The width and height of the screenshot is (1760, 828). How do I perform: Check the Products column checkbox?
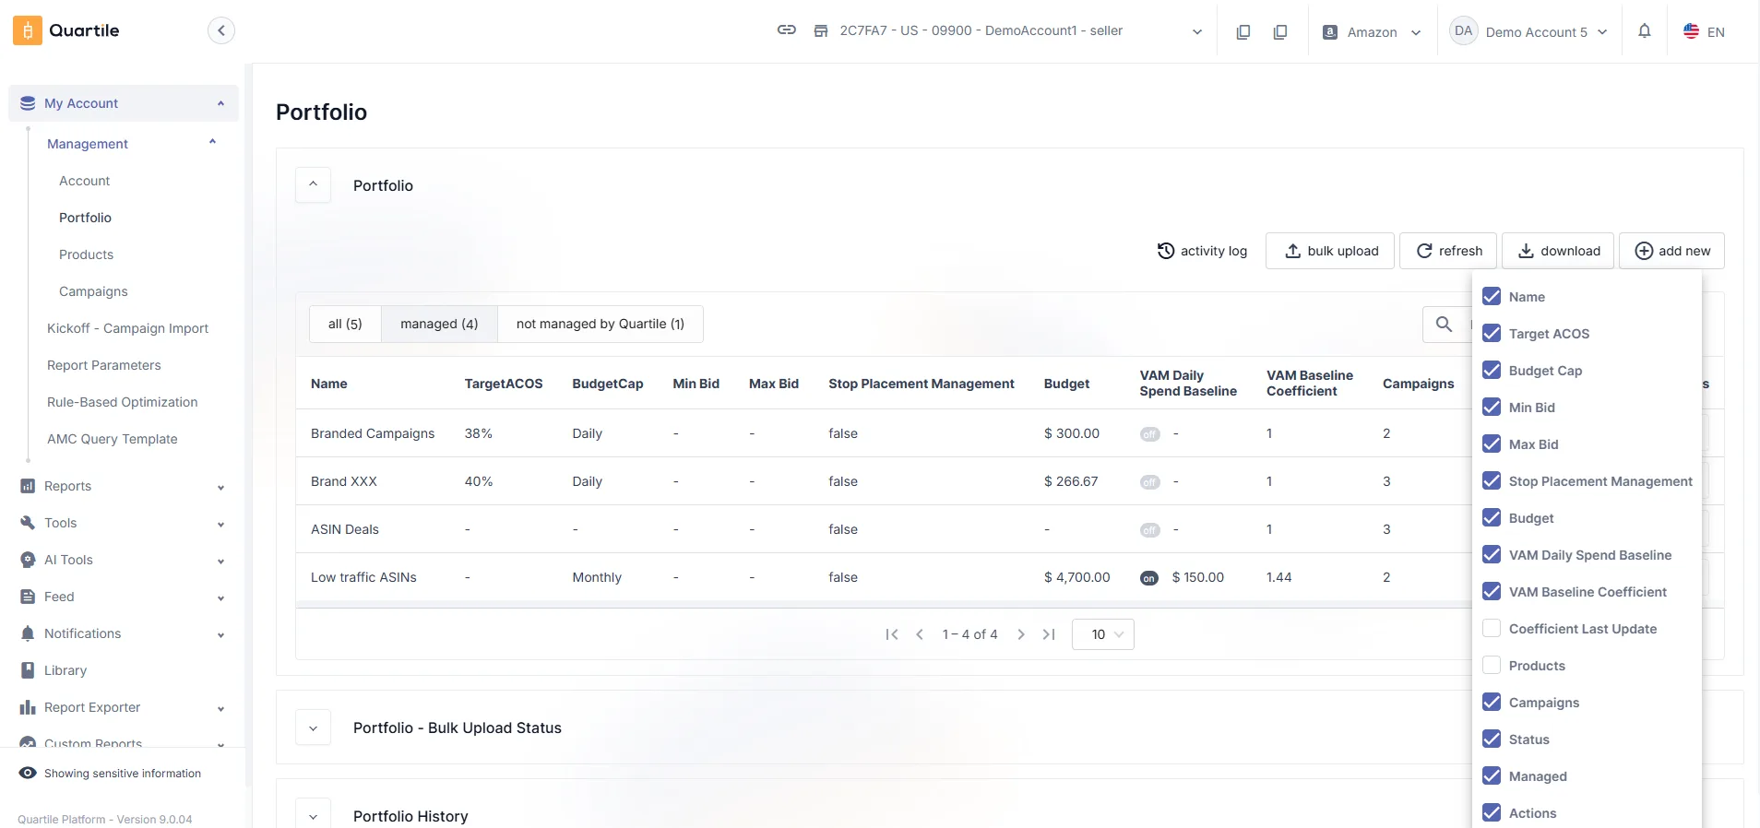1492,665
